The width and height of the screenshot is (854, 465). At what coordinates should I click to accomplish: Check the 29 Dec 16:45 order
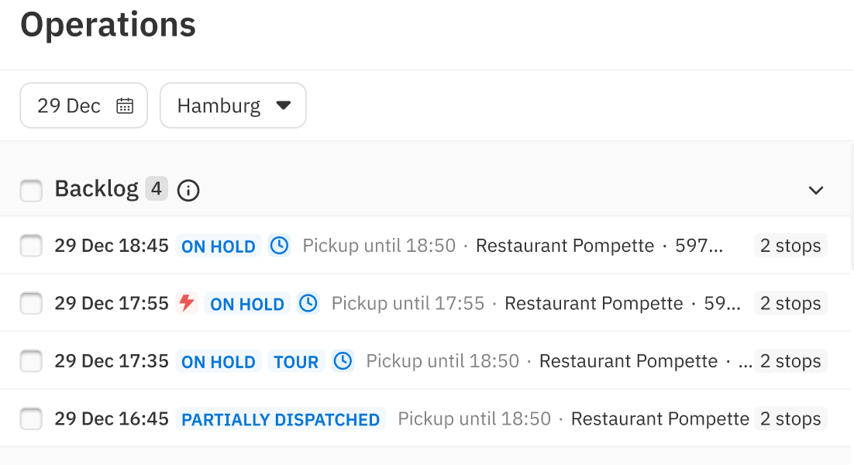pyautogui.click(x=31, y=418)
